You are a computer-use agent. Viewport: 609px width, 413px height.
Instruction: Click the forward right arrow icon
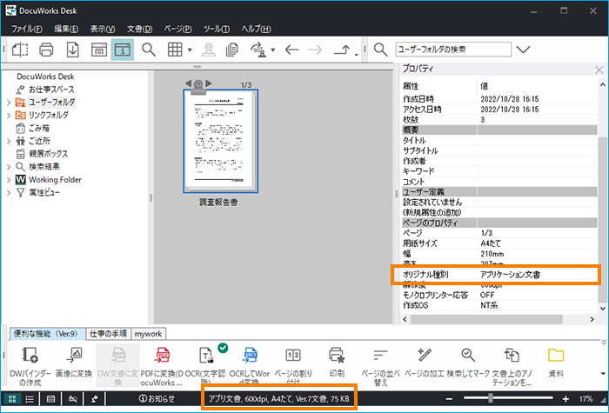point(315,50)
